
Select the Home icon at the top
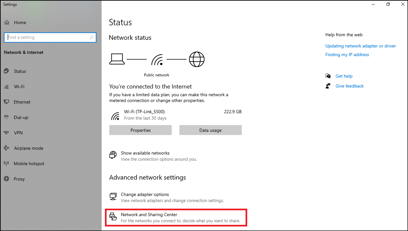pos(6,22)
